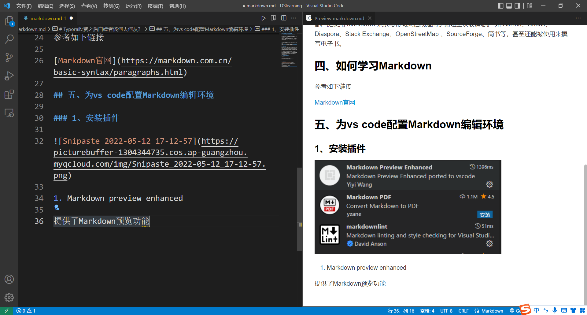This screenshot has width=587, height=315.
Task: Click Sogou skin shirt icon
Action: pos(573,310)
